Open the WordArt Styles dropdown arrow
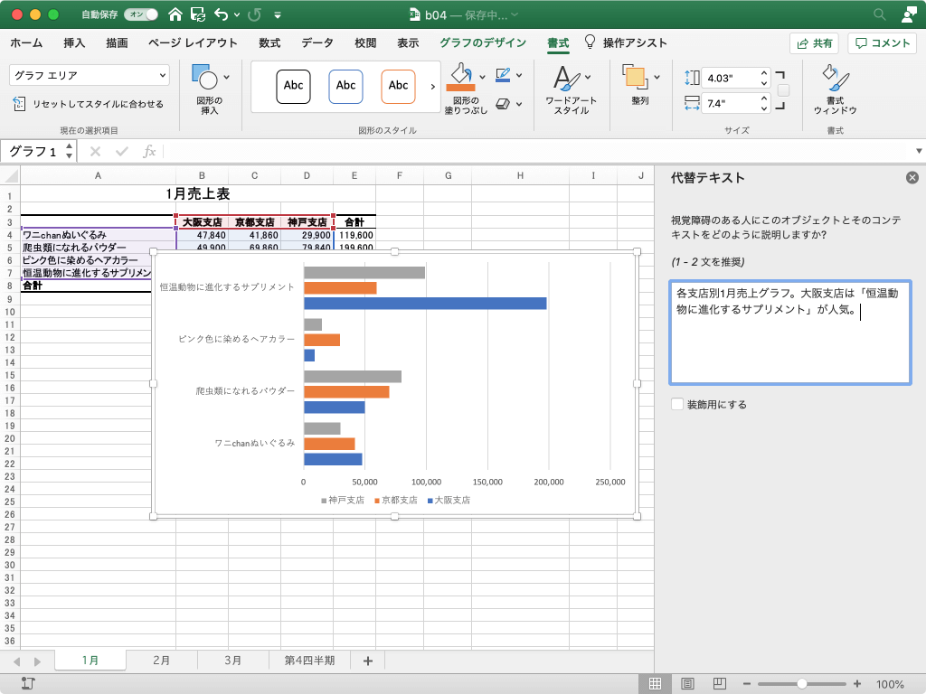 tap(588, 78)
